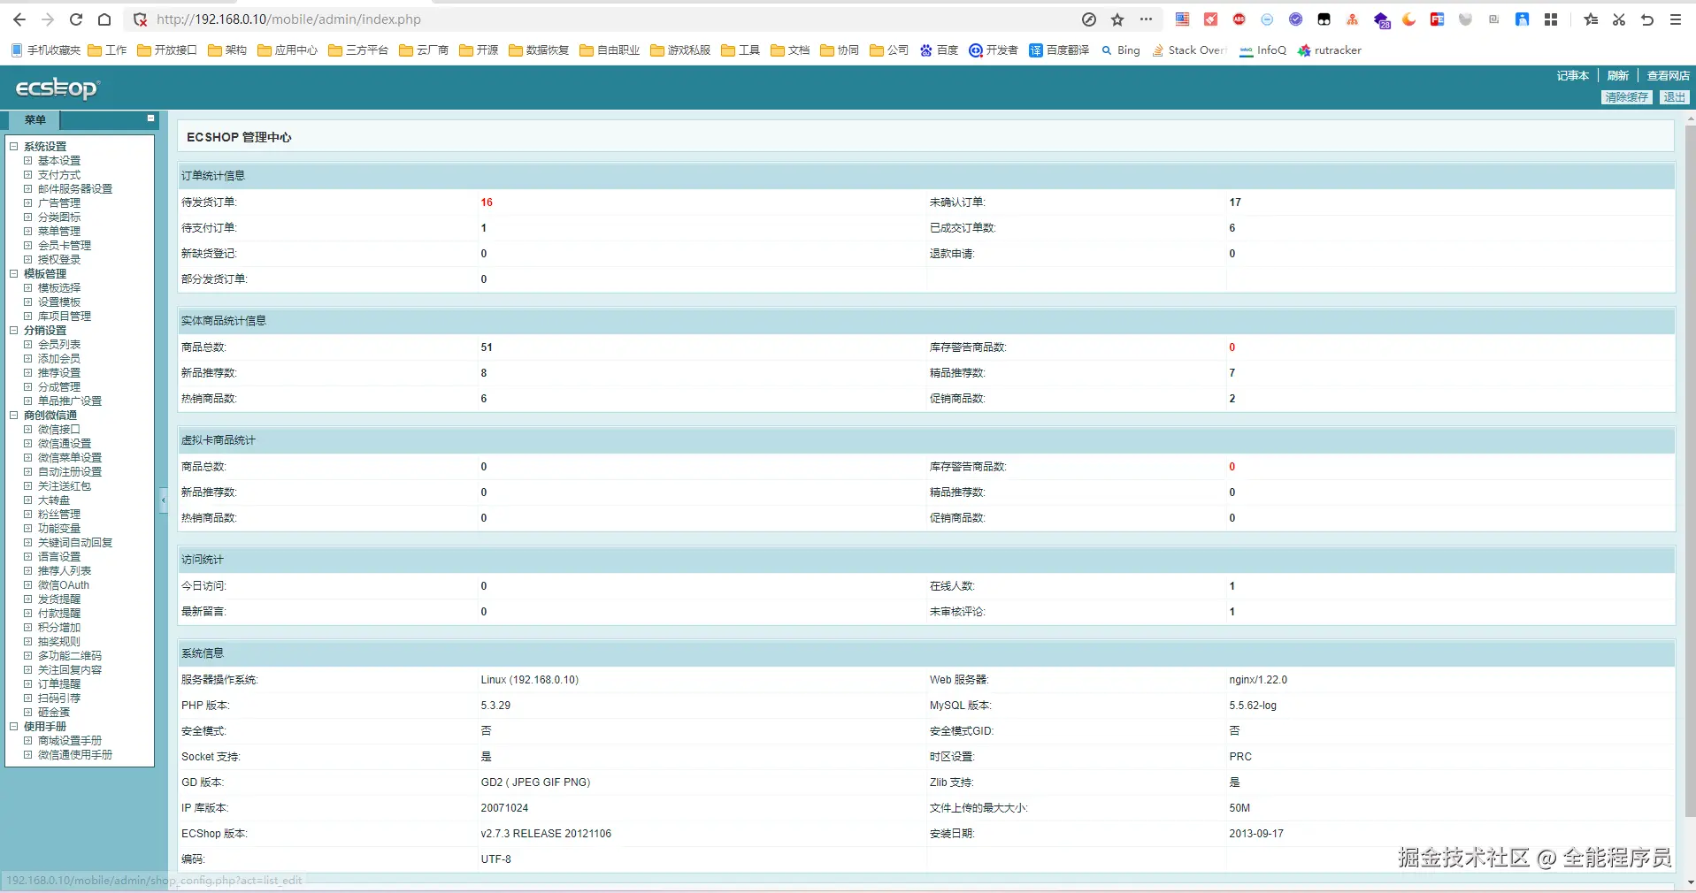Open 广告管理 menu entry

59,203
